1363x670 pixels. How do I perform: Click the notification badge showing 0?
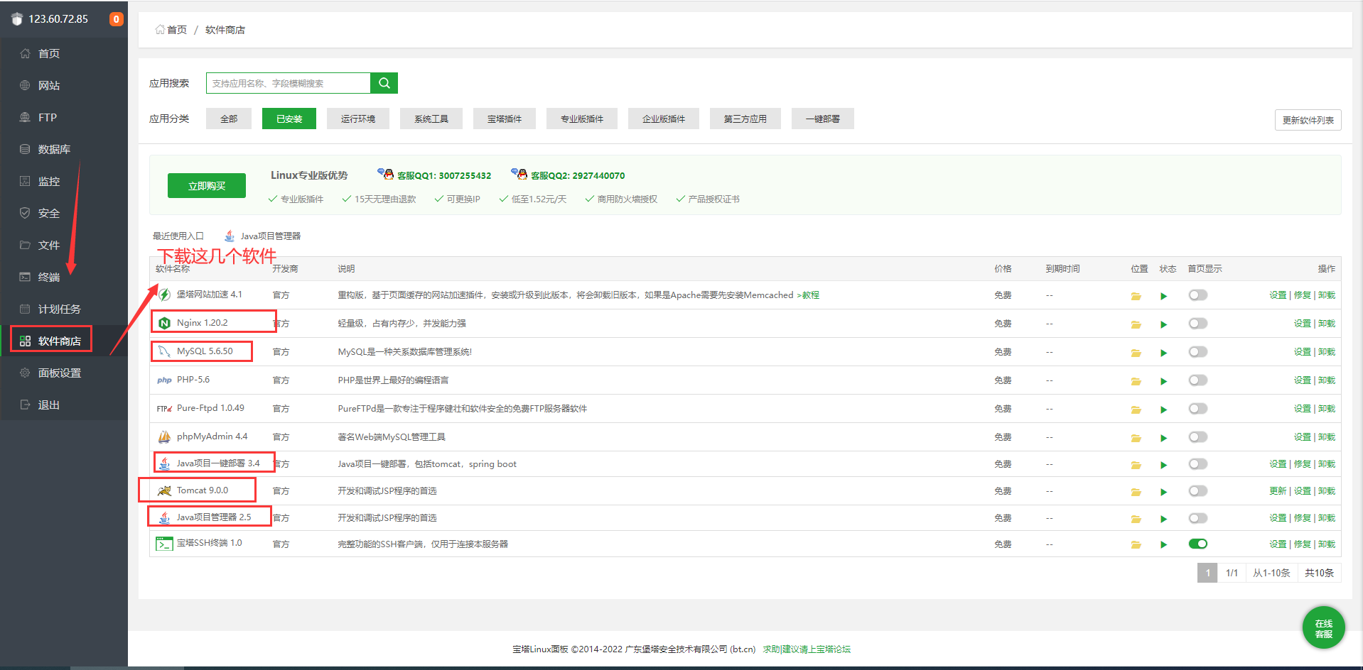[116, 19]
